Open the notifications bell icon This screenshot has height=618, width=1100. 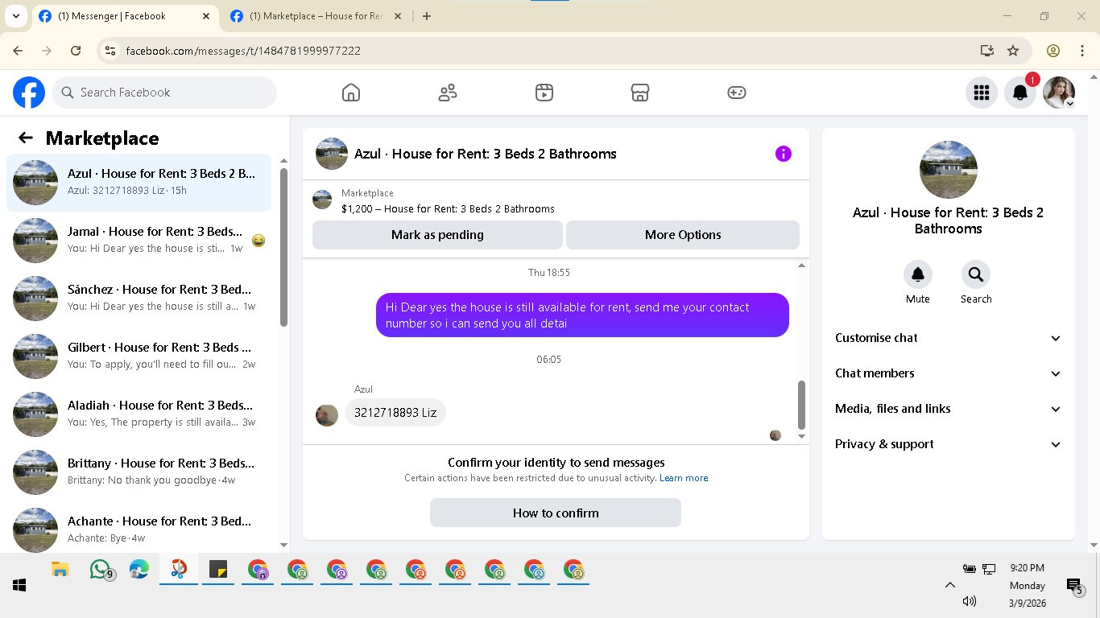click(1019, 93)
